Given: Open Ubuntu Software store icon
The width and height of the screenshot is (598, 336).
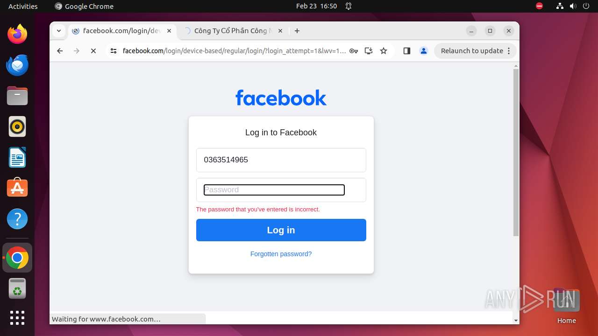Looking at the screenshot, I should 17,188.
